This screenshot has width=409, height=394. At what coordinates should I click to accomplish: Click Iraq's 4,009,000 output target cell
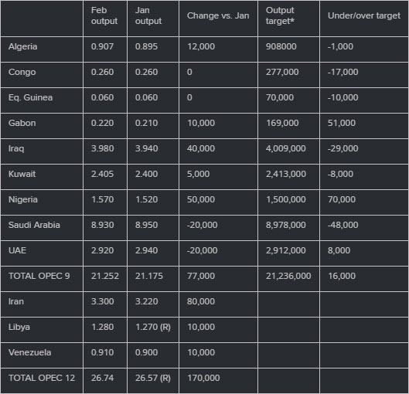[x=285, y=148]
